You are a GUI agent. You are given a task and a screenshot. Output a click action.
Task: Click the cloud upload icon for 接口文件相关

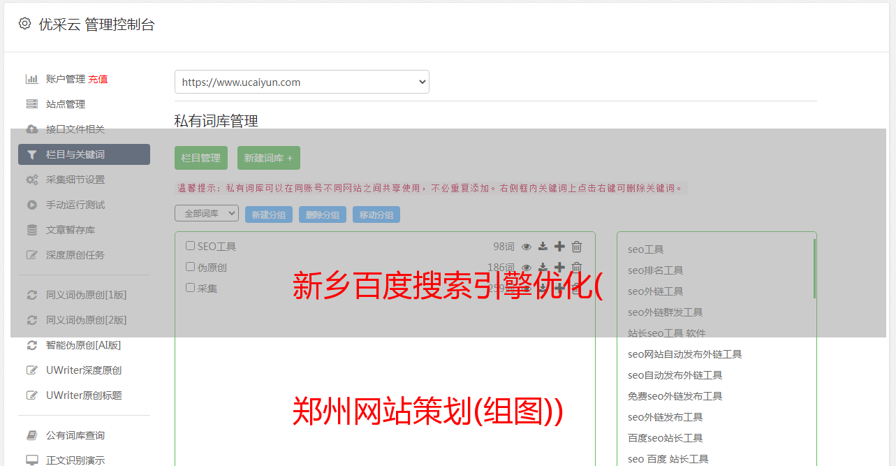pyautogui.click(x=32, y=129)
